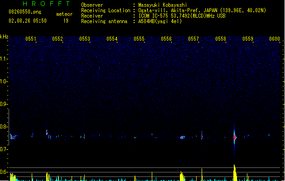The image size is (285, 181).
Task: Click the 0600 time marker
Action: (275, 39)
